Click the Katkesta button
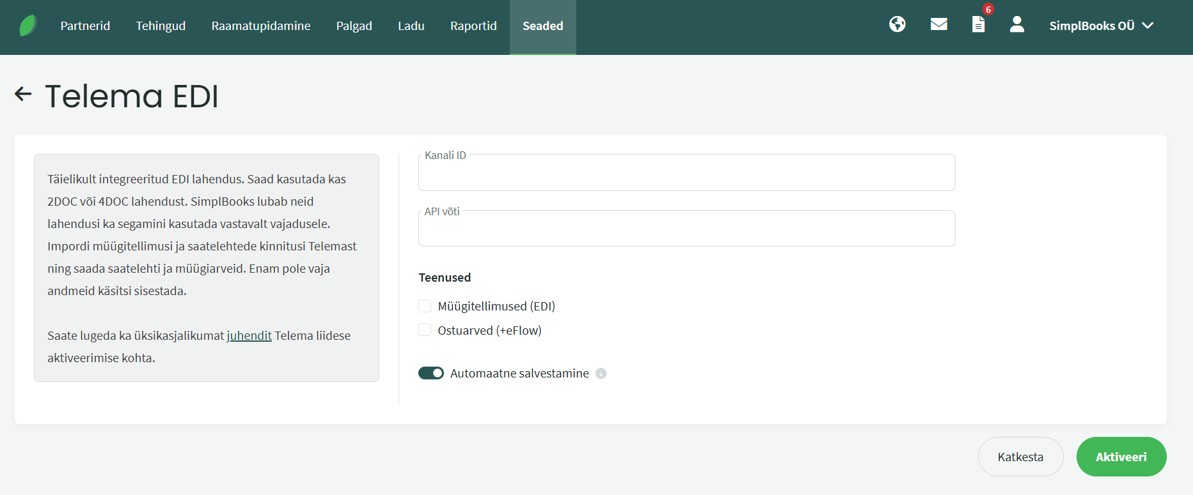Screen dimensions: 1193x495 pos(1021,457)
